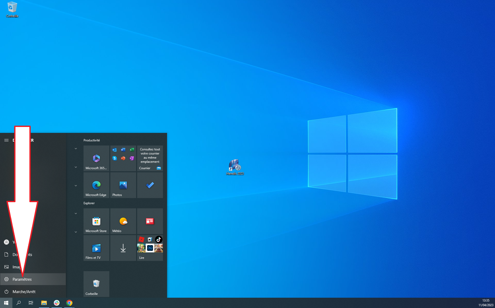
Task: Open the Microsoft 365 tile
Action: pyautogui.click(x=96, y=158)
